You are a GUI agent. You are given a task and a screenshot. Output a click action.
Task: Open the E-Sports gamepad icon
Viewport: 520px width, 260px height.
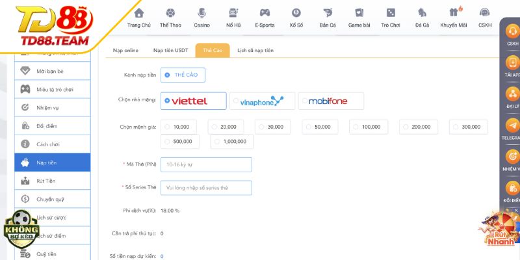(265, 12)
